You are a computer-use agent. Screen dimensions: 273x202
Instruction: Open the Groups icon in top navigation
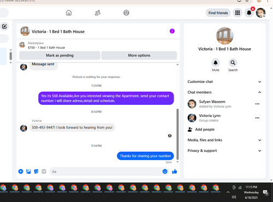[x=126, y=13]
